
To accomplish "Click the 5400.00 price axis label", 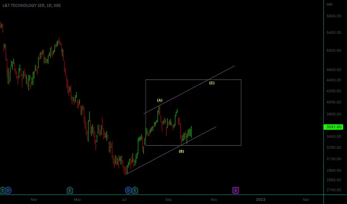I will click(334, 33).
